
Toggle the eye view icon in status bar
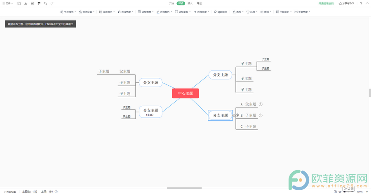click(x=340, y=192)
